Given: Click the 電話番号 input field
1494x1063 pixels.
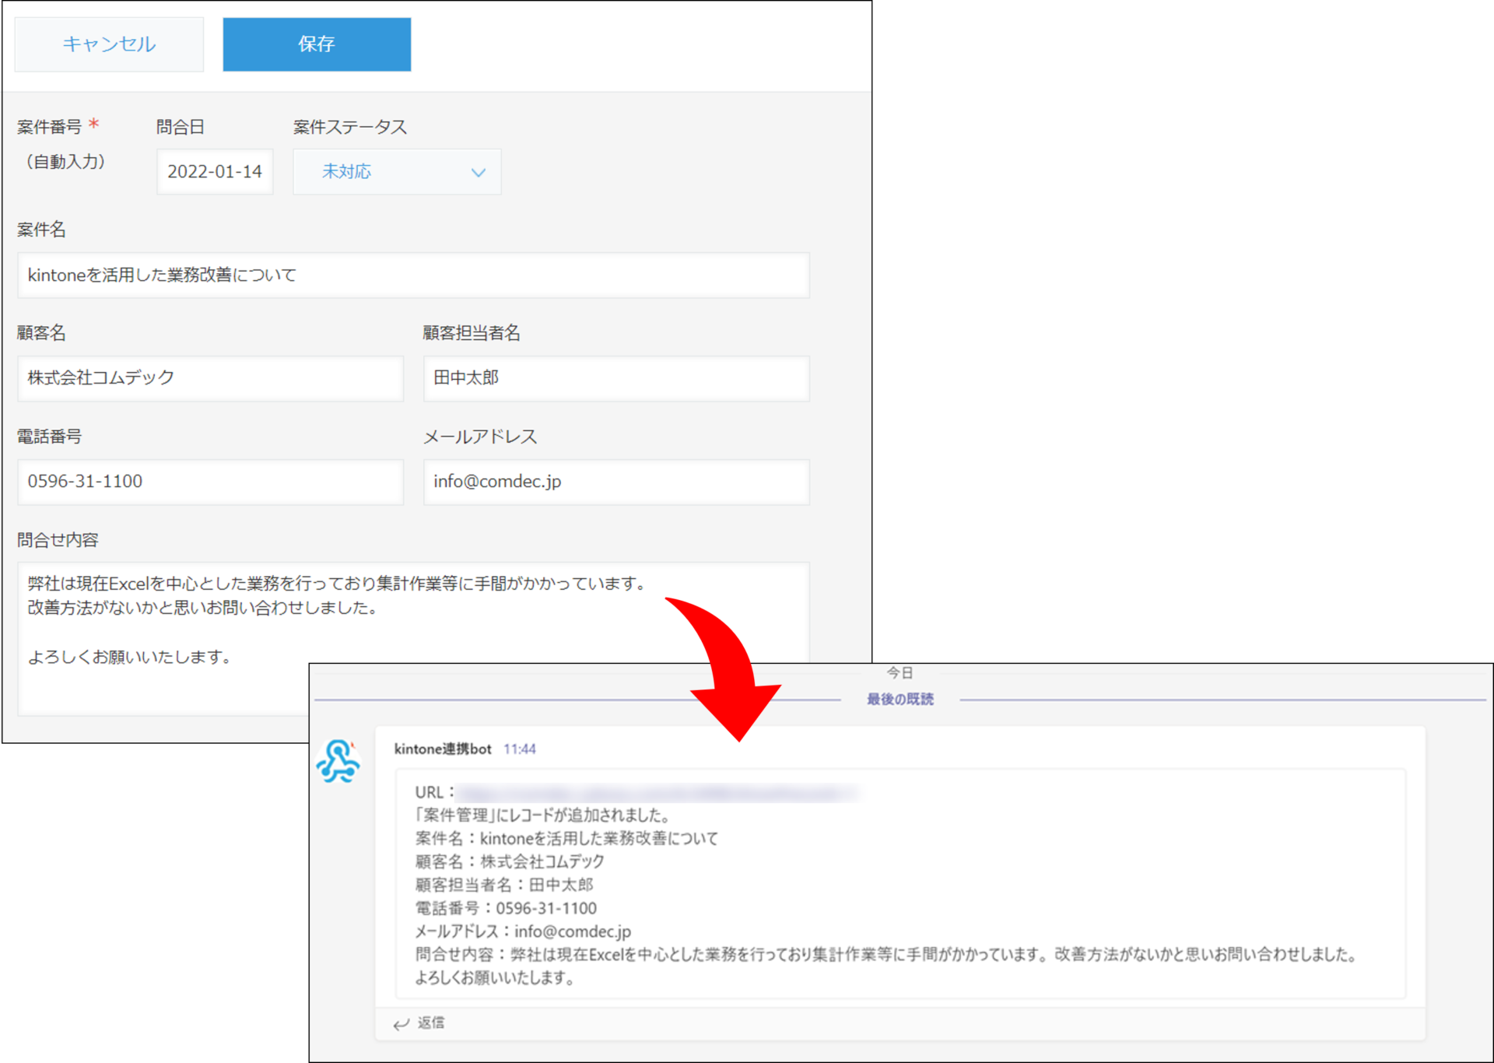Looking at the screenshot, I should point(210,482).
